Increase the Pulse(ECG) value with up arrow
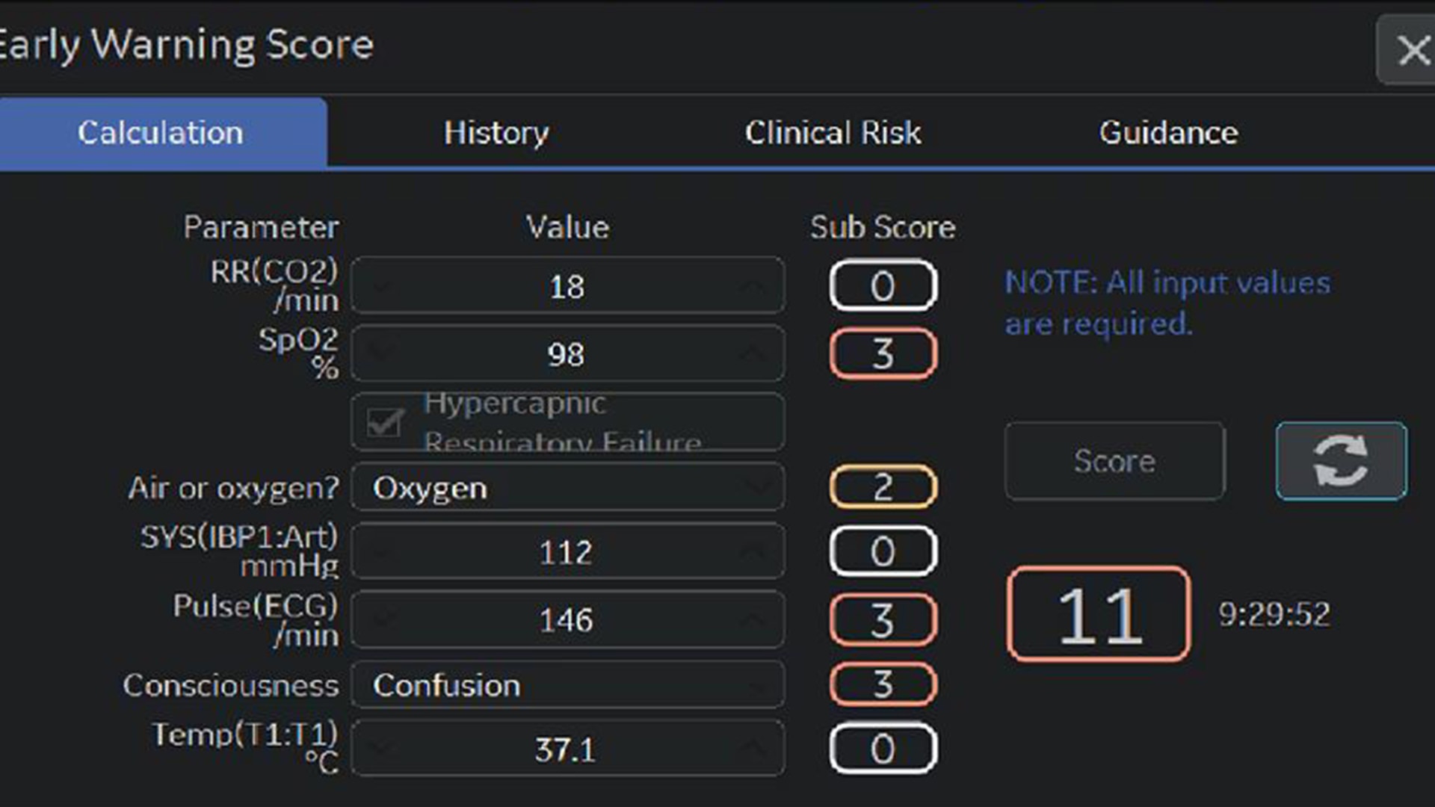This screenshot has width=1435, height=807. coord(753,619)
